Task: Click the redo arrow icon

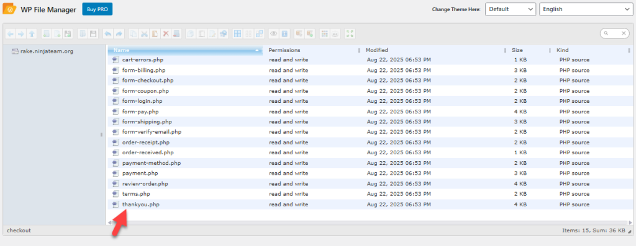Action: coord(119,33)
